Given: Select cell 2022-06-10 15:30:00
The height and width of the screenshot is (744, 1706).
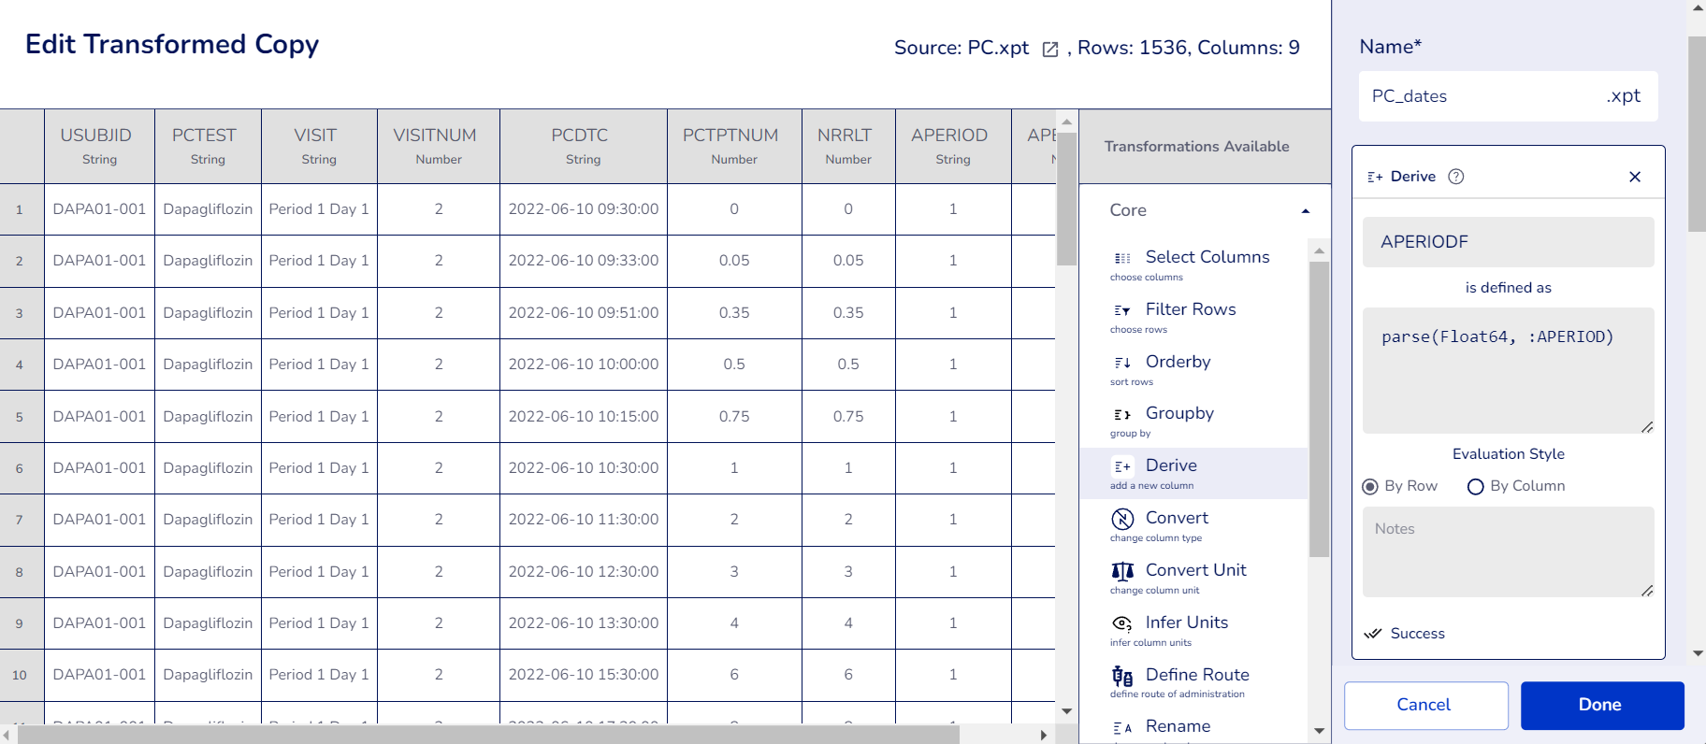Looking at the screenshot, I should 584,675.
